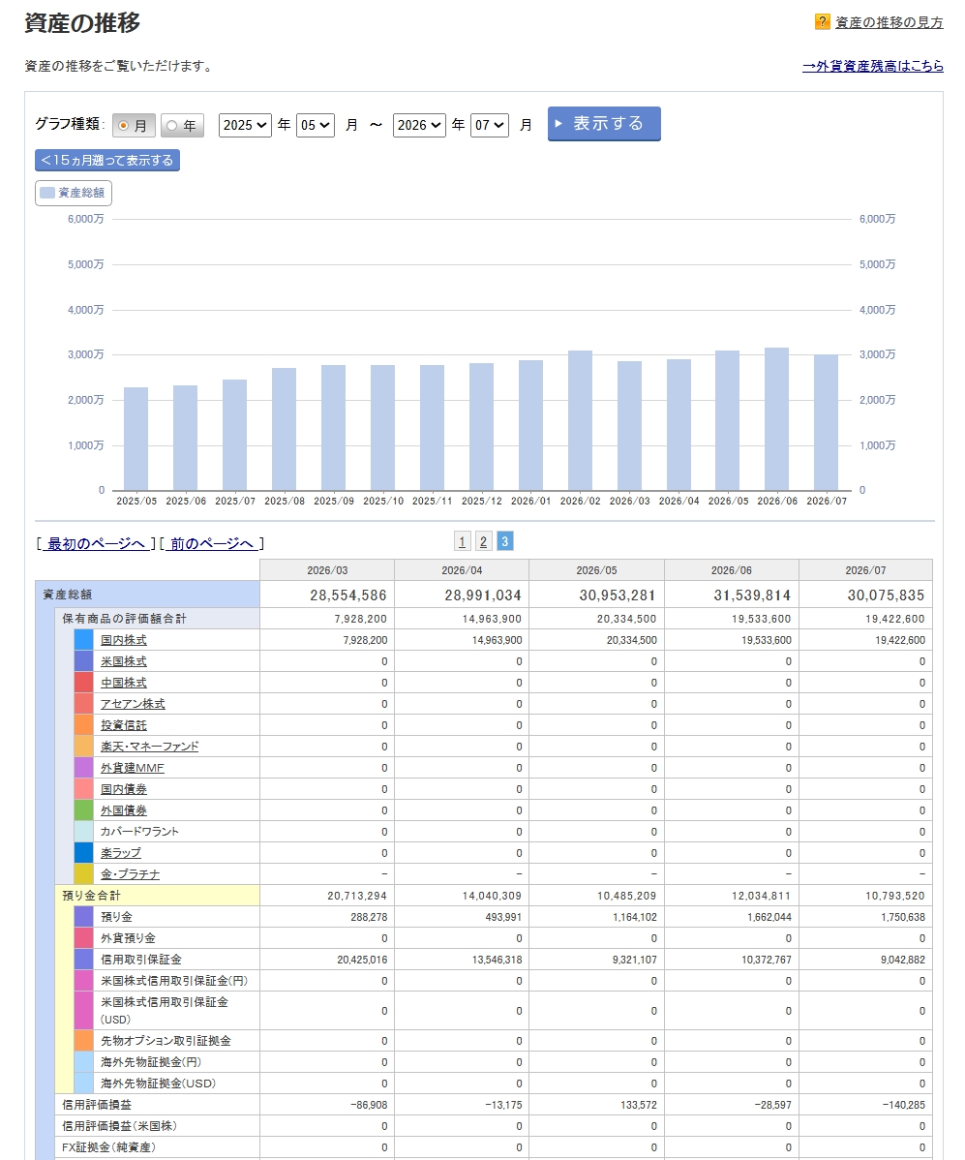The height and width of the screenshot is (1160, 965).
Task: Click the 資産総額 row header
Action: [x=147, y=595]
